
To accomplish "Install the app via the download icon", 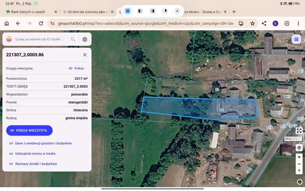I will (241, 23).
